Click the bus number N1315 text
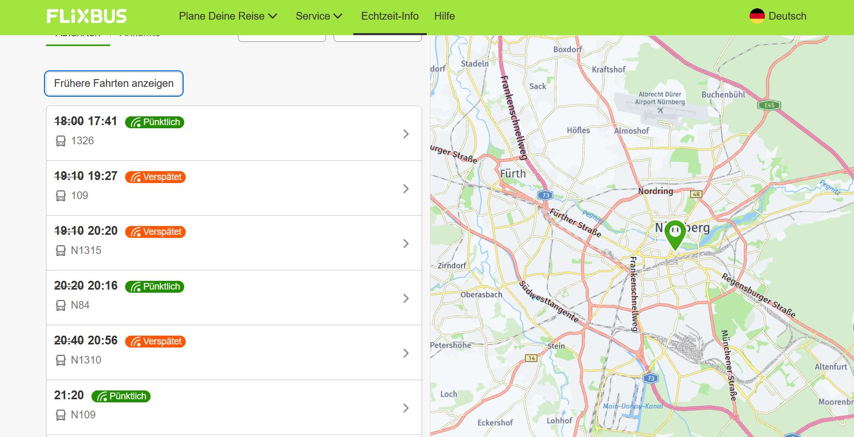Viewport: 854px width, 437px height. pos(86,250)
